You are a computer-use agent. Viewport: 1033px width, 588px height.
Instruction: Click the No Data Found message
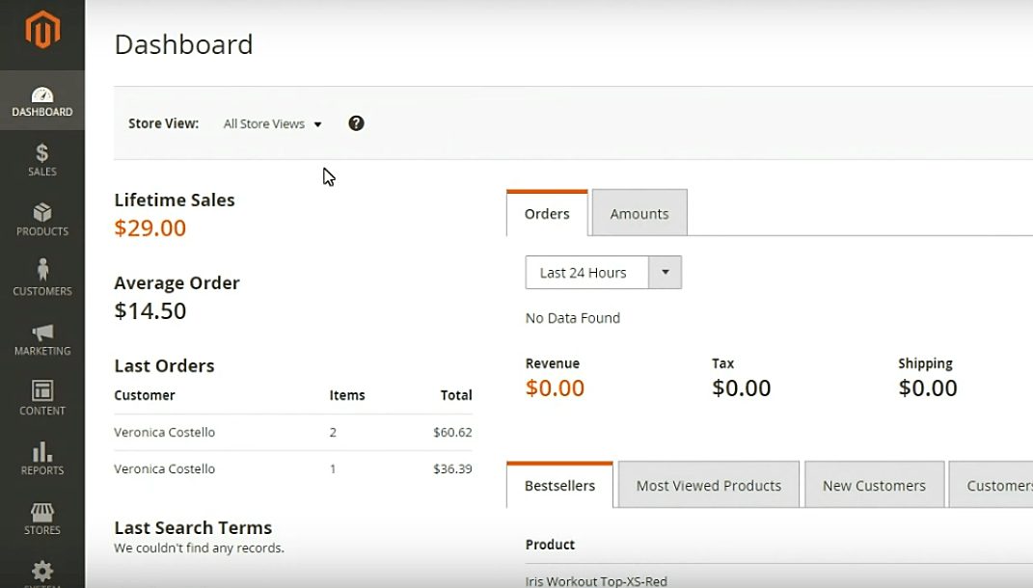(573, 318)
